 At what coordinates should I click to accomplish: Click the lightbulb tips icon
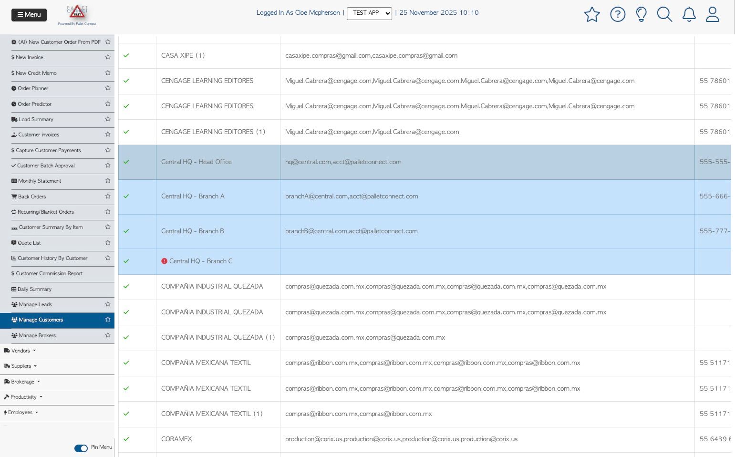point(642,14)
